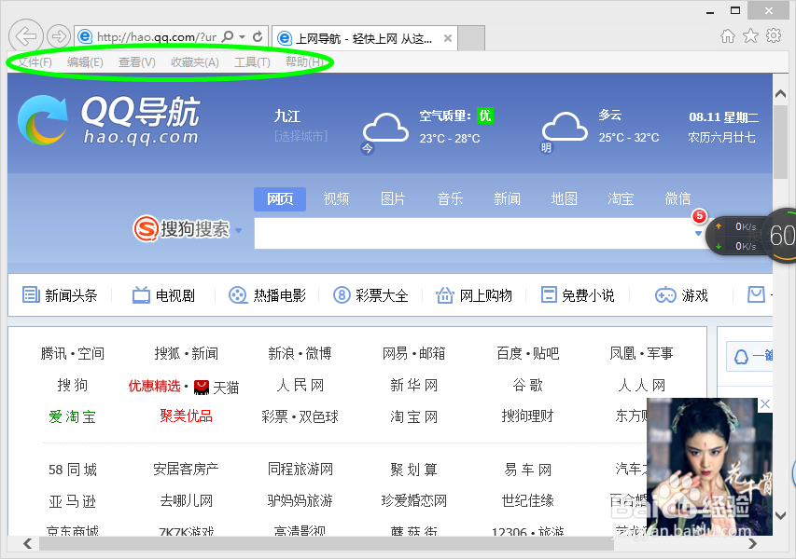Select the 视频 search tab

click(x=336, y=198)
